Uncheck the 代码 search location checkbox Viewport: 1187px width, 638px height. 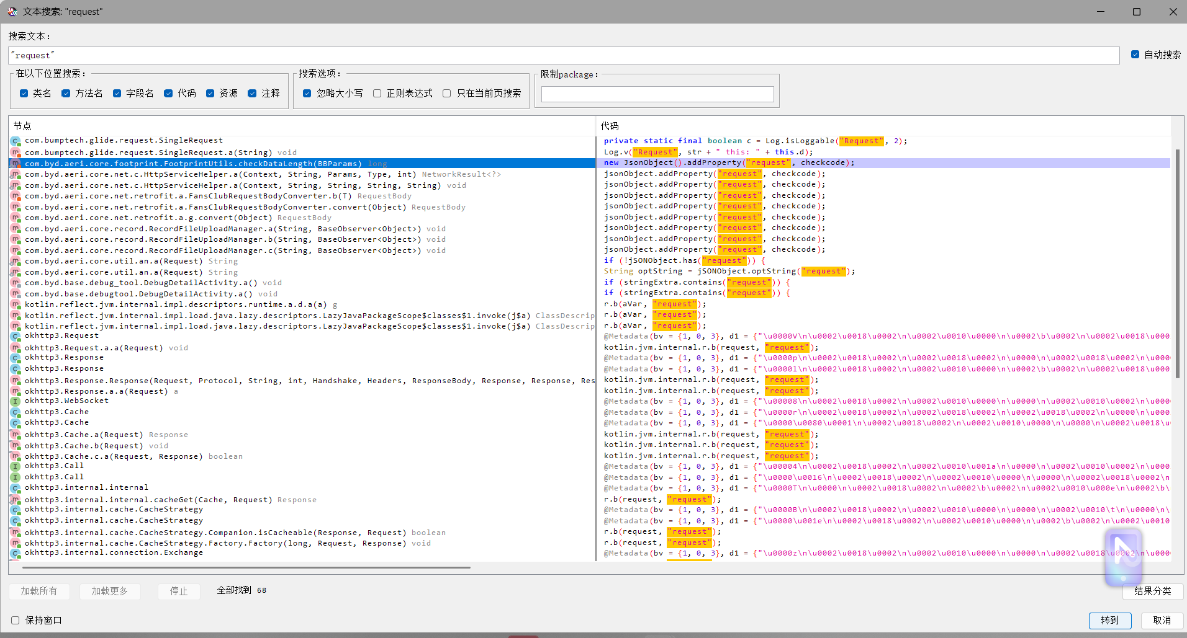(x=168, y=93)
